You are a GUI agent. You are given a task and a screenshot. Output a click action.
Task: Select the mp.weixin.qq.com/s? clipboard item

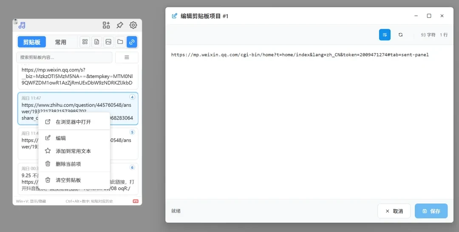pyautogui.click(x=78, y=77)
